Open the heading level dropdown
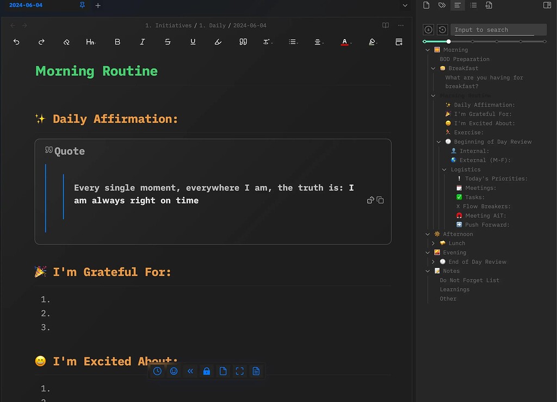Screen dimensions: 557x402 pyautogui.click(x=91, y=42)
